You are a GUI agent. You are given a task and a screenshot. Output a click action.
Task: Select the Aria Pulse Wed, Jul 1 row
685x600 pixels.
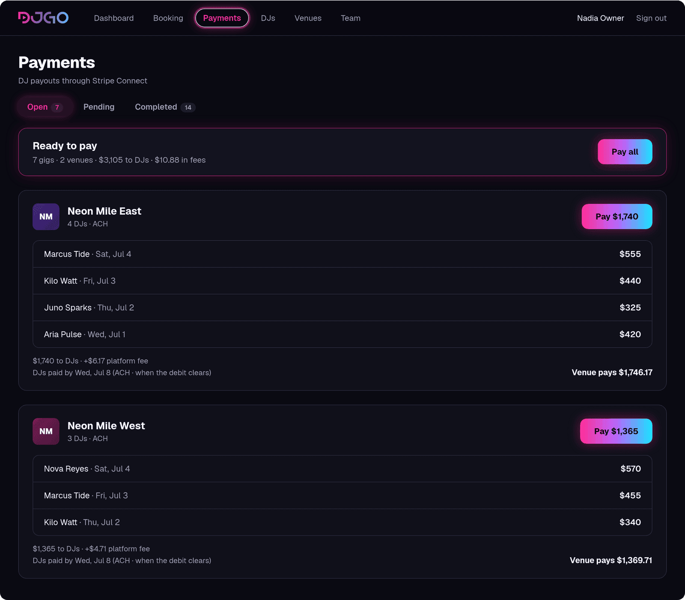pyautogui.click(x=342, y=334)
